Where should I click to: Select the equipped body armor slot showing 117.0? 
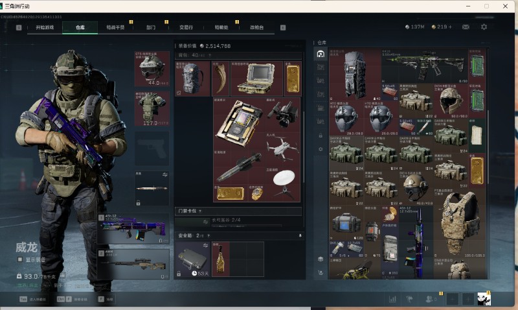(x=152, y=108)
